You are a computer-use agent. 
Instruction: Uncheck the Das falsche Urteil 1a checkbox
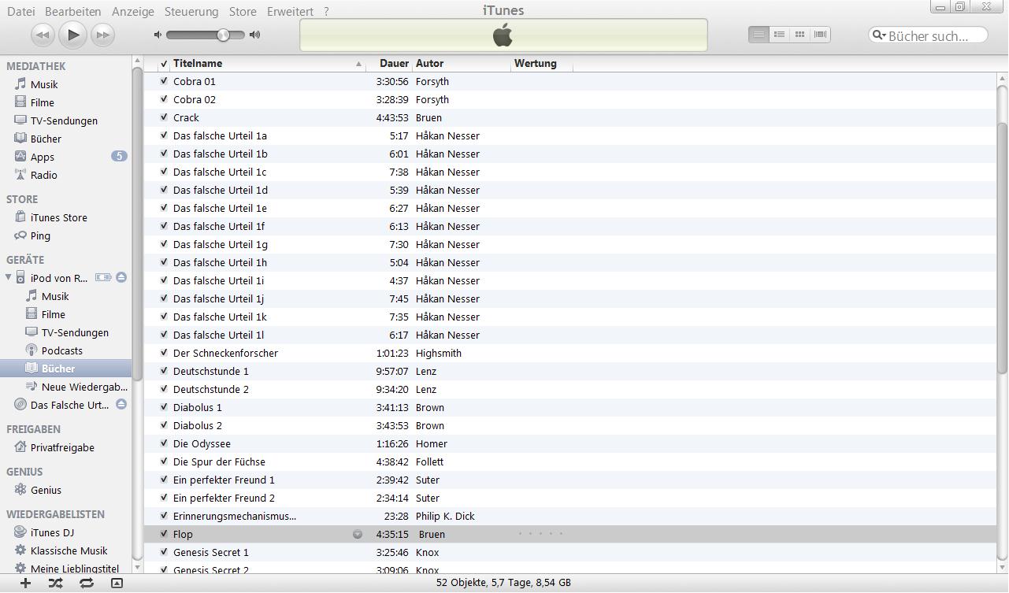pyautogui.click(x=164, y=135)
